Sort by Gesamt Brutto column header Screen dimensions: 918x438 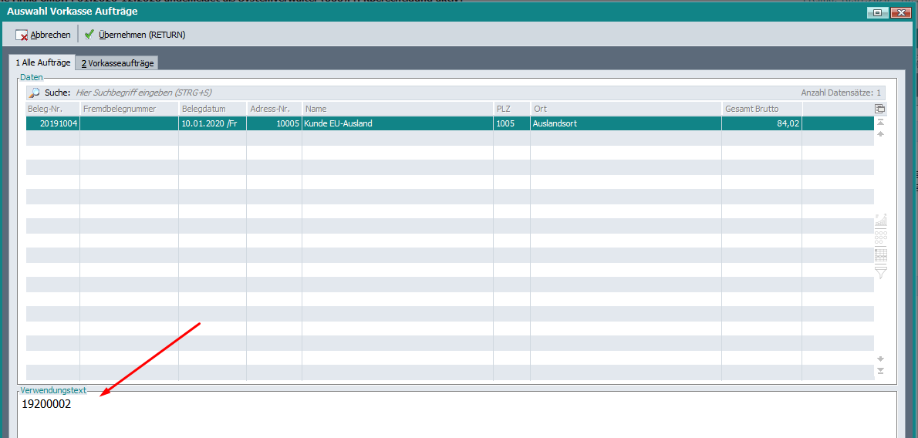click(x=761, y=109)
